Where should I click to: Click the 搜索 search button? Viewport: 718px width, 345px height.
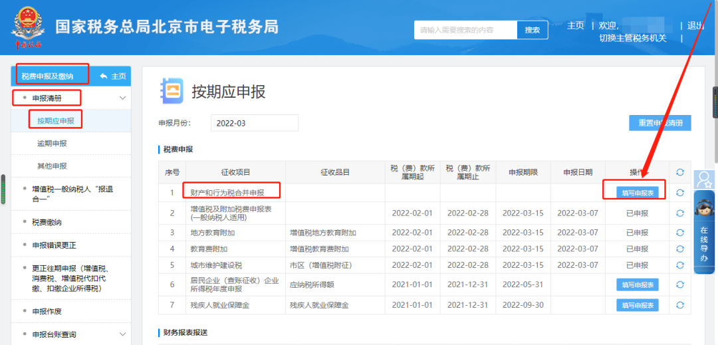pos(532,30)
